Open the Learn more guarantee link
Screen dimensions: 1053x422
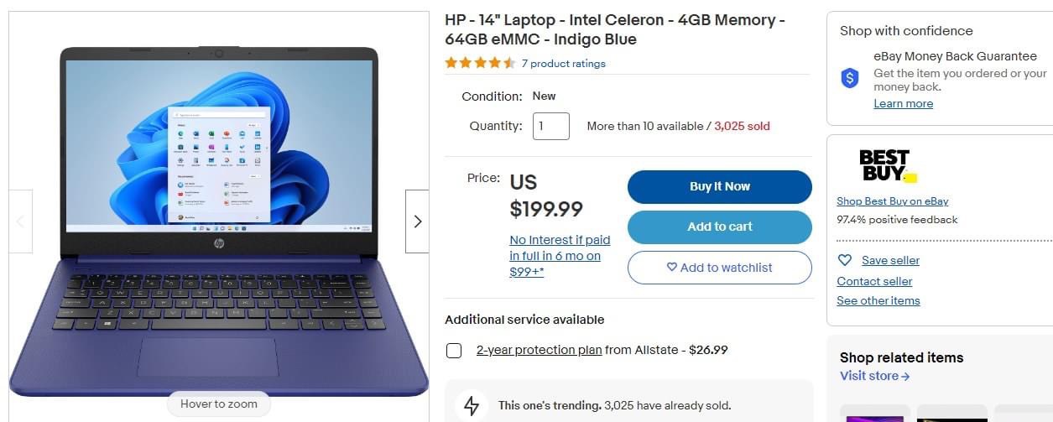pos(903,104)
